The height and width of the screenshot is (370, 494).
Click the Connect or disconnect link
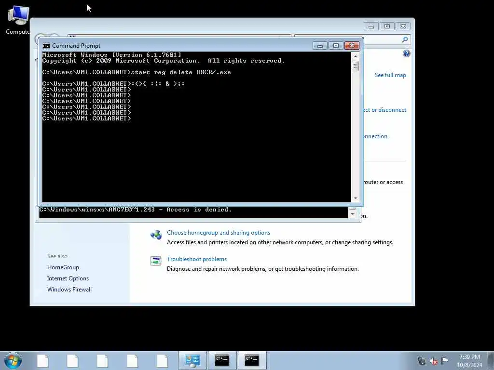point(385,109)
